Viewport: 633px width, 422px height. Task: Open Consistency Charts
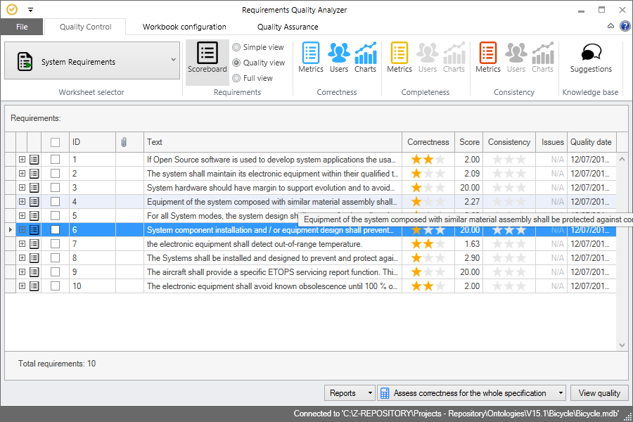click(x=542, y=58)
